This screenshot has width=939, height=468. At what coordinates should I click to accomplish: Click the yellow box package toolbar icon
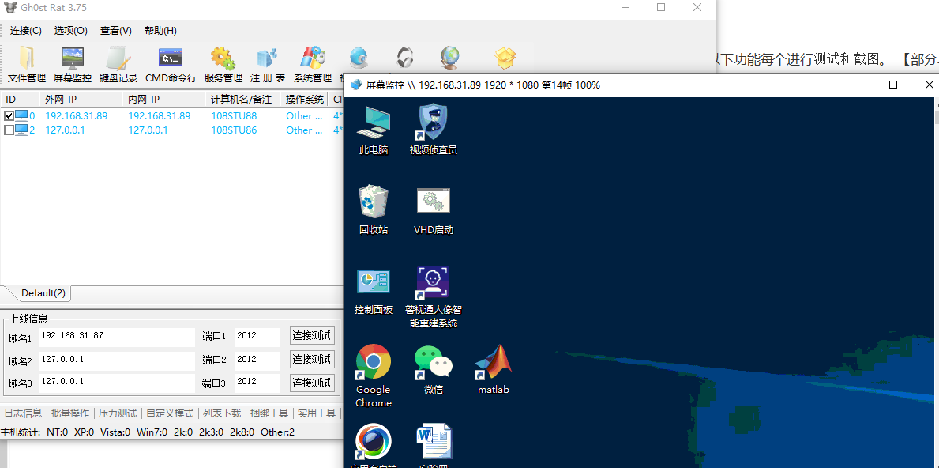click(505, 58)
